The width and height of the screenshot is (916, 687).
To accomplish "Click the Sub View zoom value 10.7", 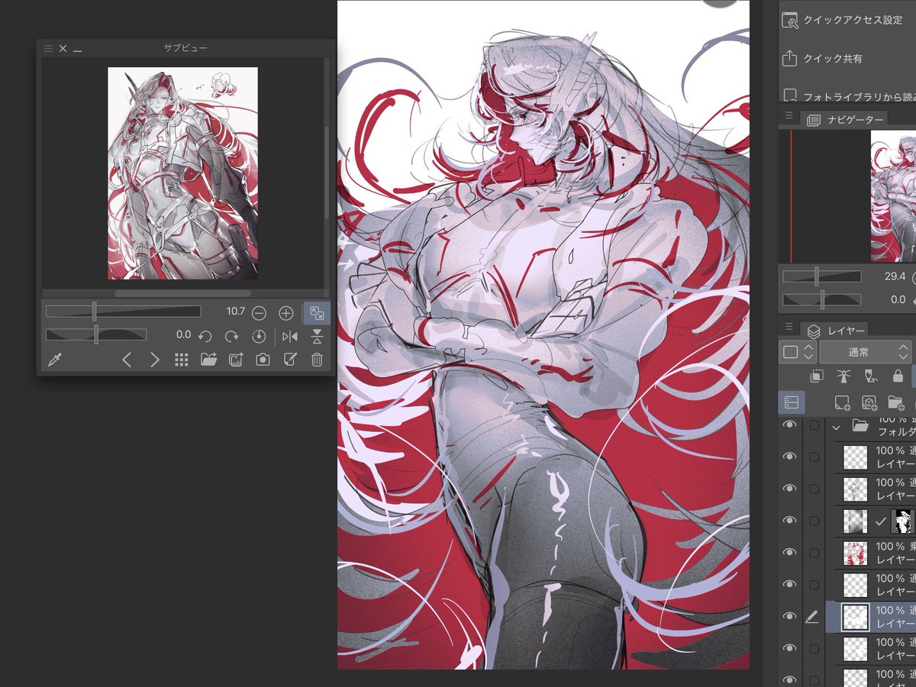I will pos(235,311).
